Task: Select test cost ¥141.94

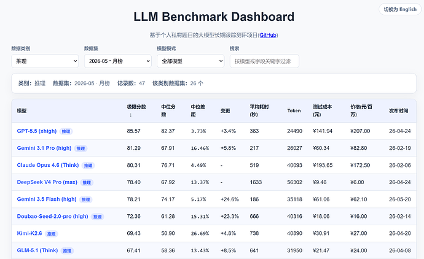Action: click(323, 131)
